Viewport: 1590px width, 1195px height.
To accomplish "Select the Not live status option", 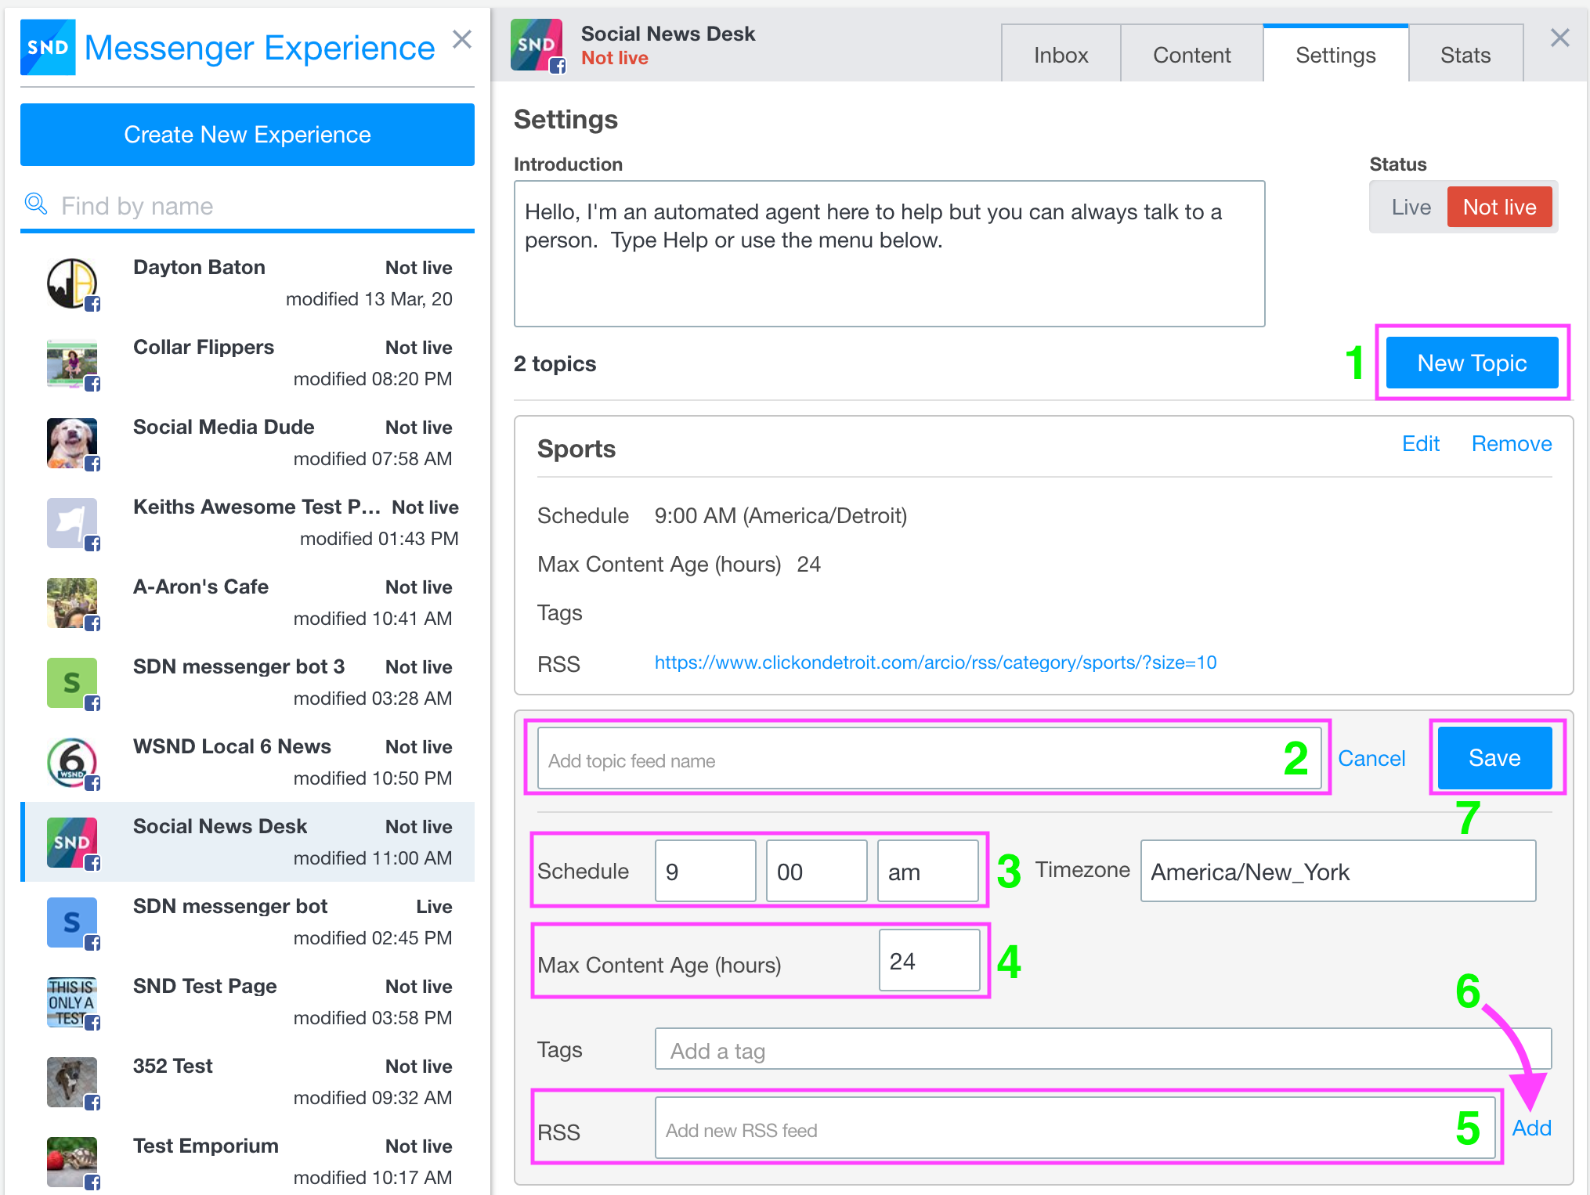I will pos(1498,207).
